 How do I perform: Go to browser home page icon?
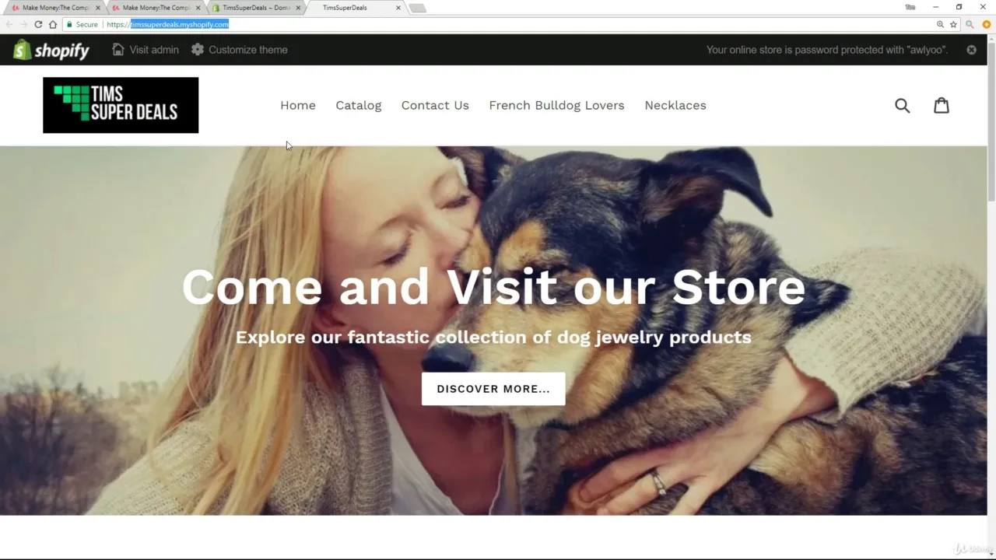click(x=53, y=24)
